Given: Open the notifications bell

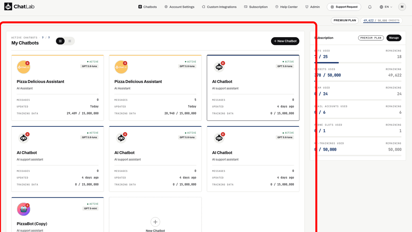Looking at the screenshot, I should coord(370,7).
